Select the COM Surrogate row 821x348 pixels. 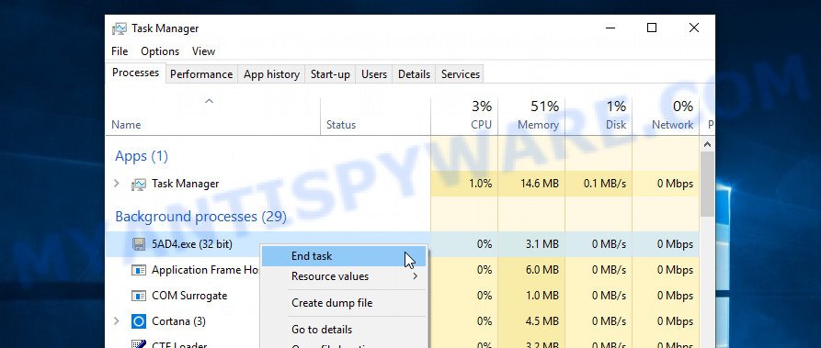pos(402,296)
